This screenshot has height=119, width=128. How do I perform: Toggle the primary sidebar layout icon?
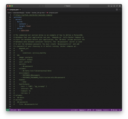click(109, 6)
